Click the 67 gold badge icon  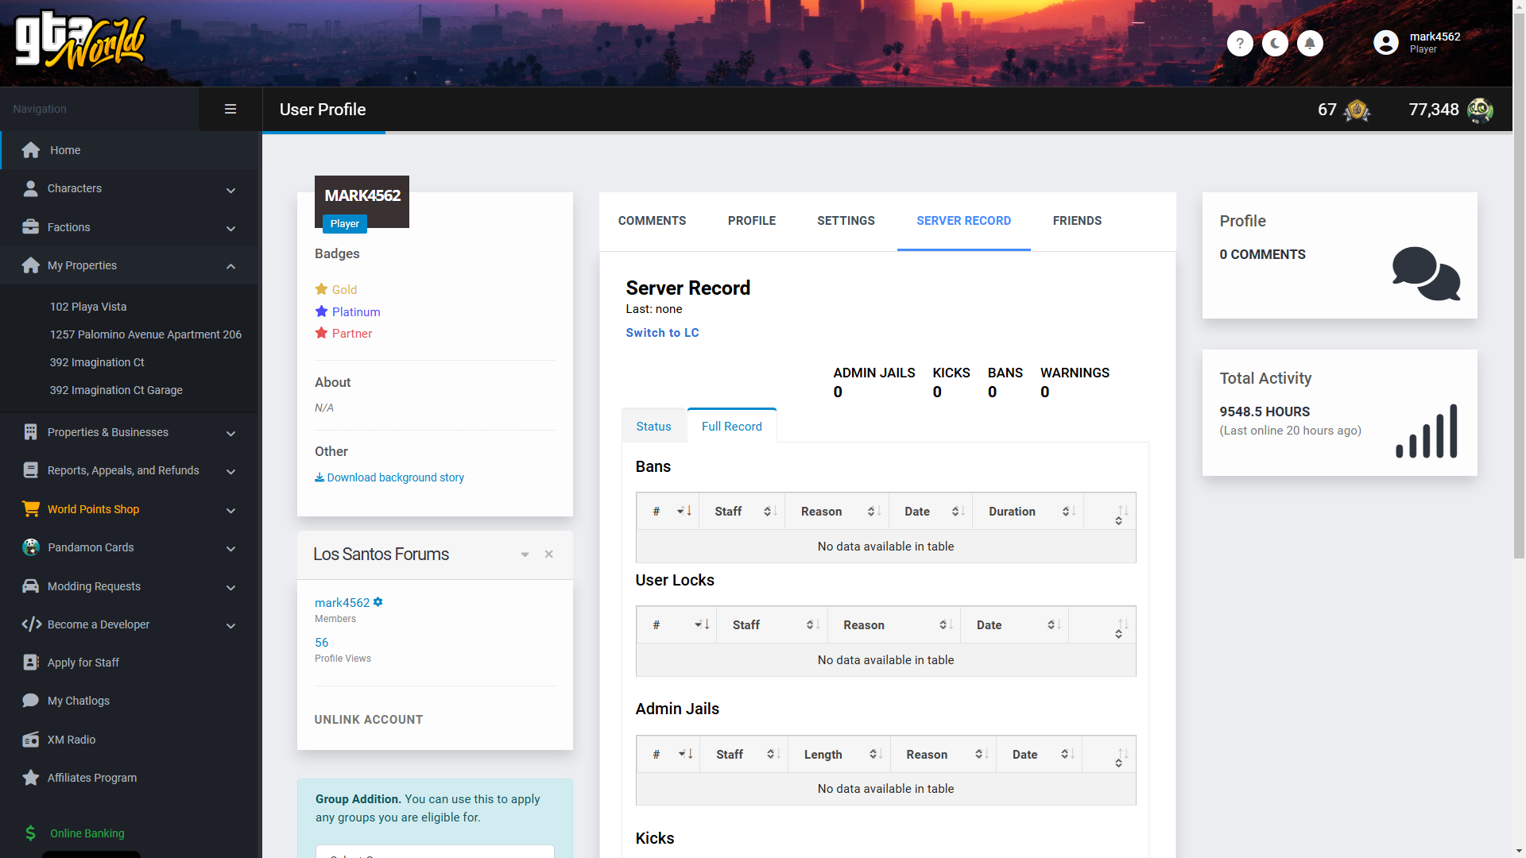1357,110
